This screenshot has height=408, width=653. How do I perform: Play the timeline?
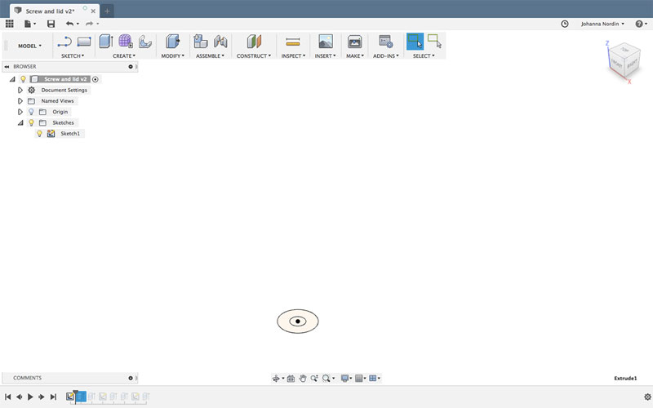[30, 397]
